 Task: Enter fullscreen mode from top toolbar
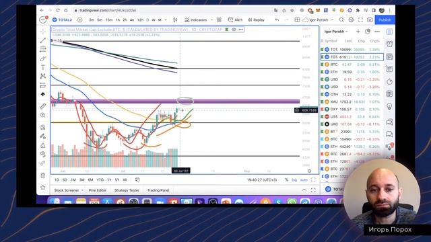360,19
